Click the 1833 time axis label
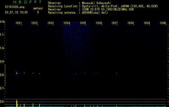 pos(51,23)
